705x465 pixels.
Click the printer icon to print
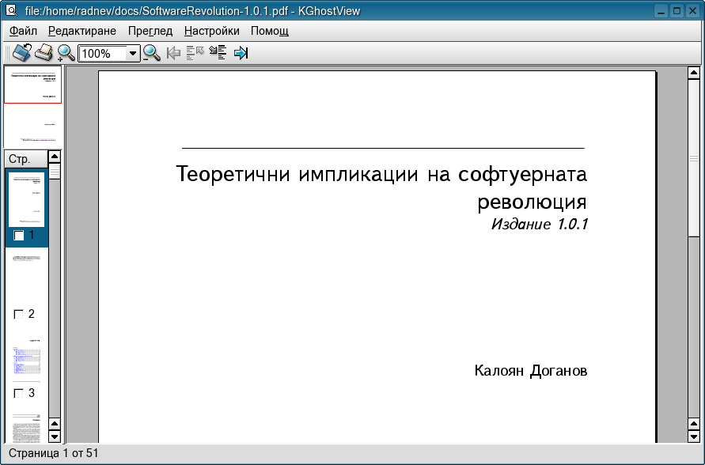tap(44, 53)
